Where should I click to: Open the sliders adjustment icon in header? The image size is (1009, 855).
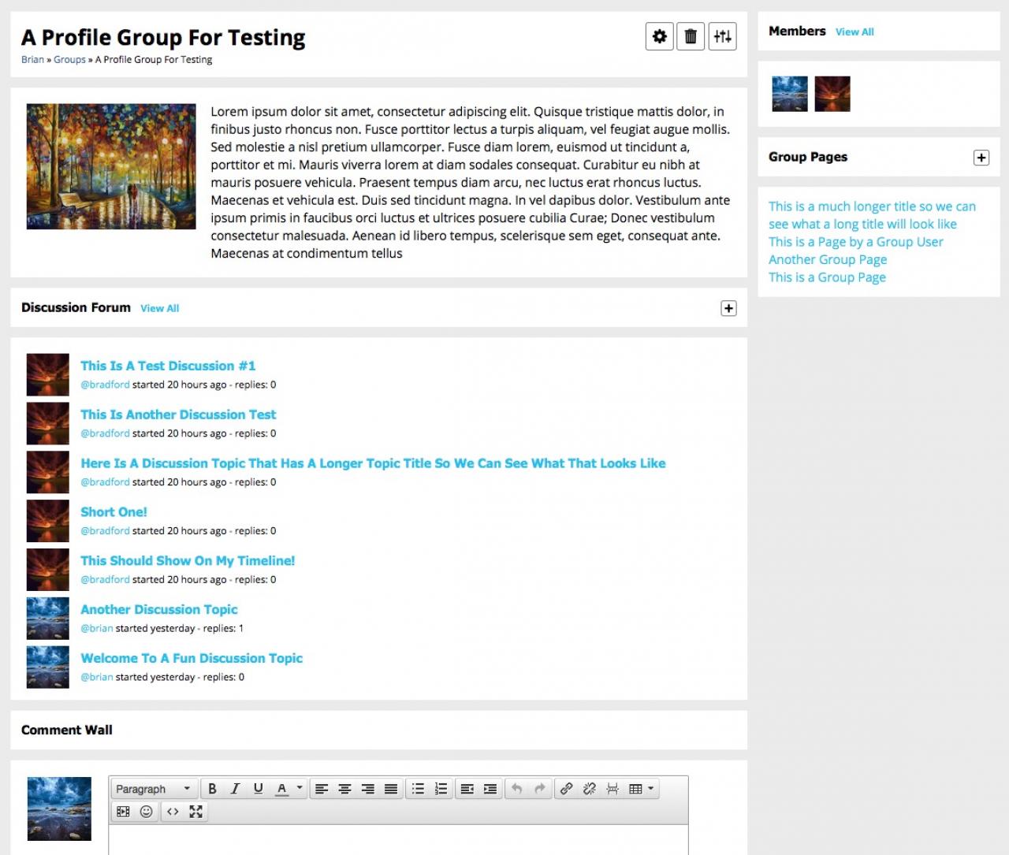tap(722, 36)
